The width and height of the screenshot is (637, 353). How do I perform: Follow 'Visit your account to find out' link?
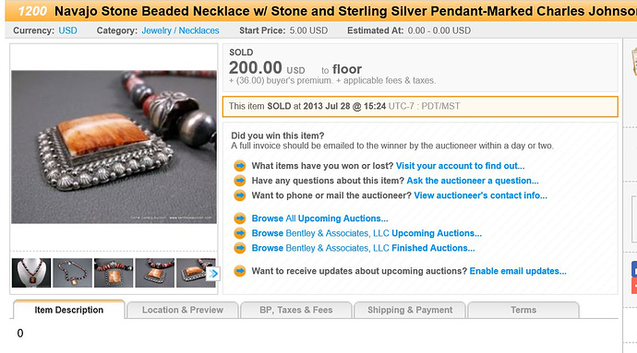[x=461, y=166]
